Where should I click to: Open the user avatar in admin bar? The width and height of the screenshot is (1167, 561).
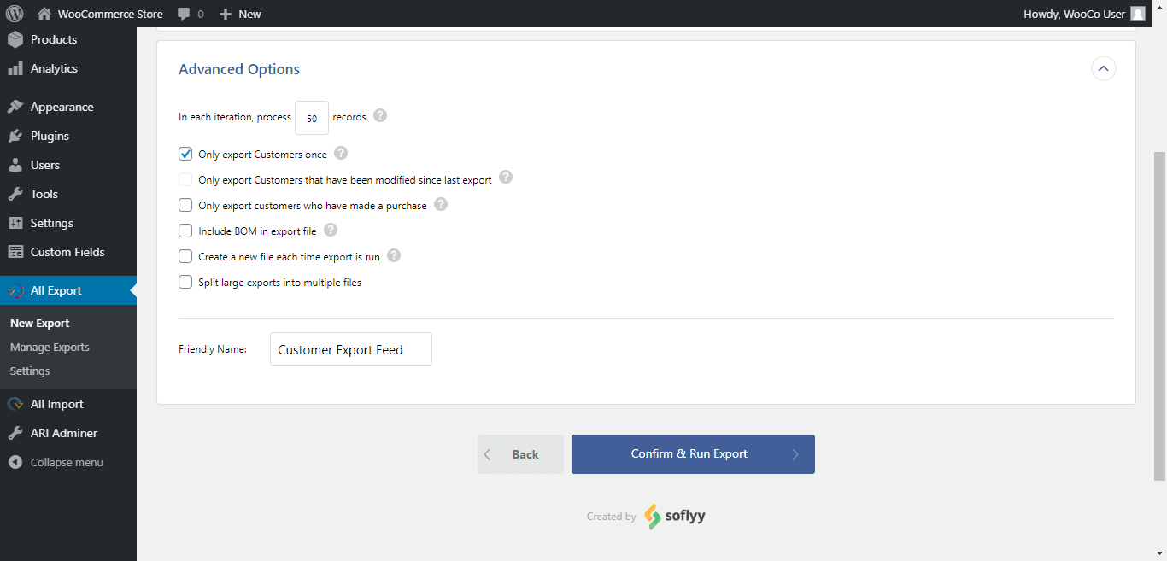click(1138, 14)
